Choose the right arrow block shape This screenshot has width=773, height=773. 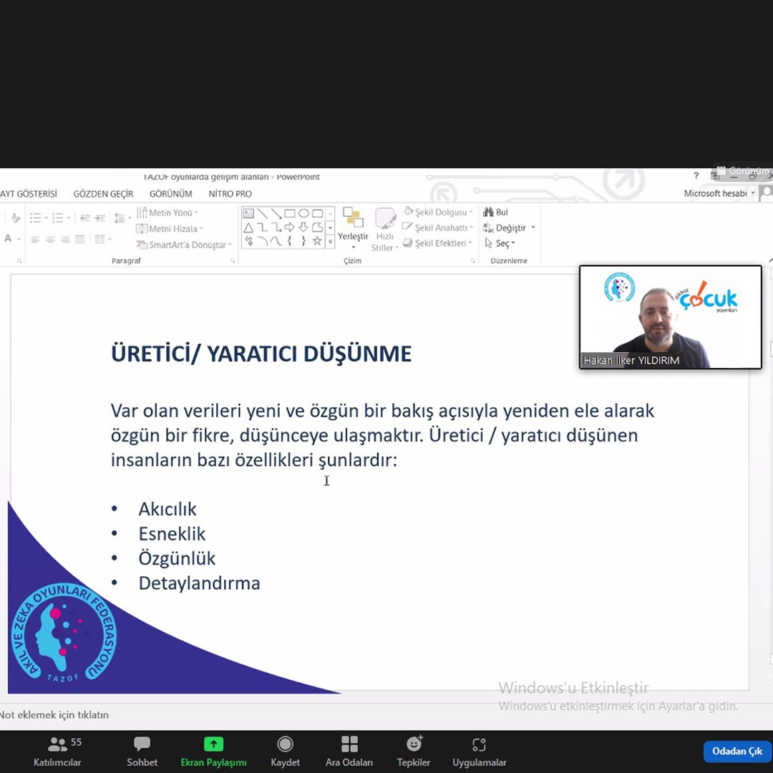(290, 228)
